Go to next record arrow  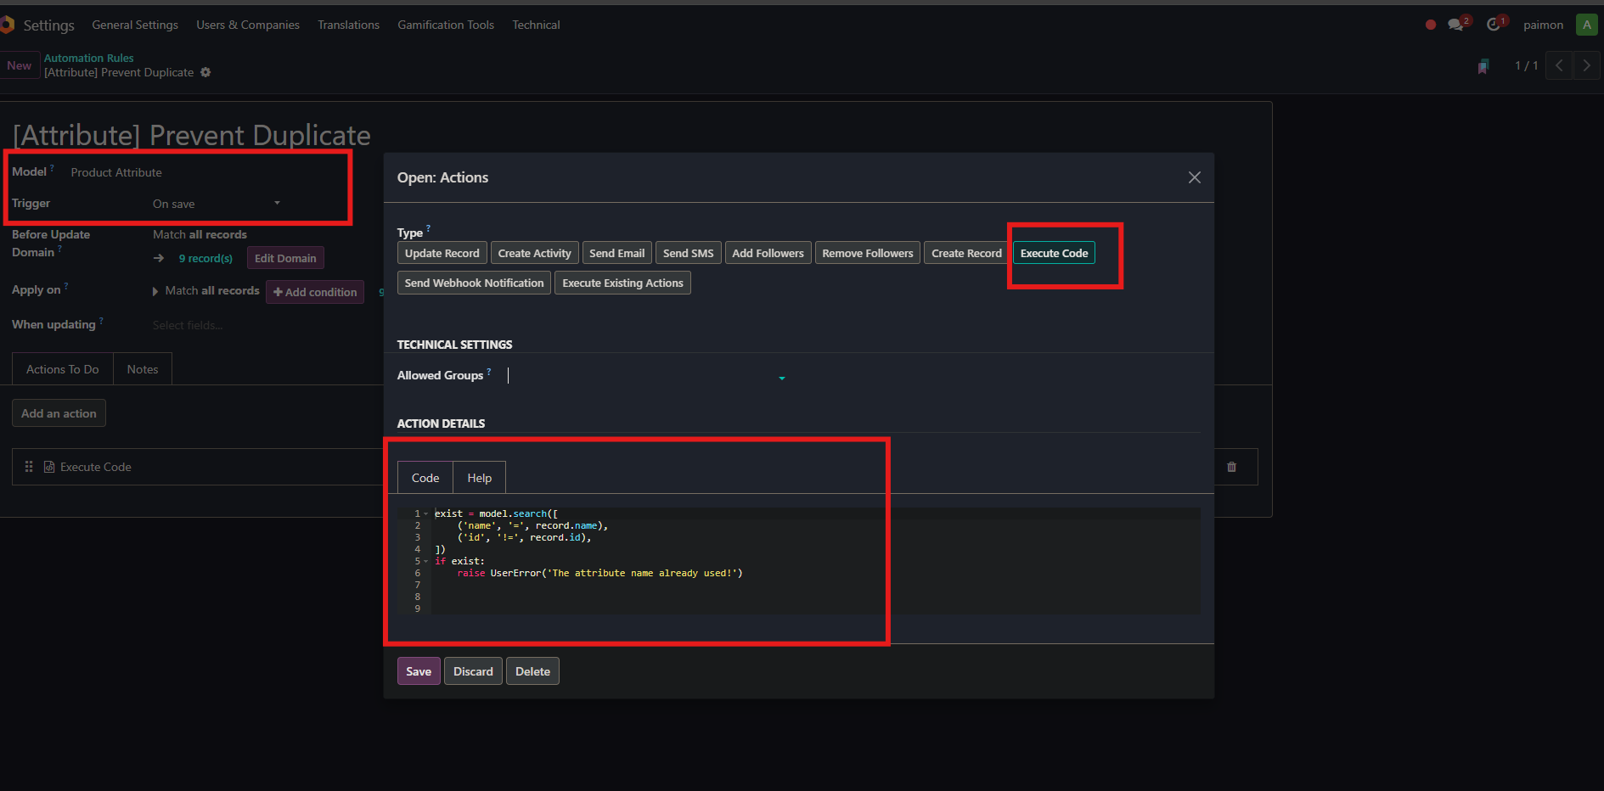point(1586,65)
